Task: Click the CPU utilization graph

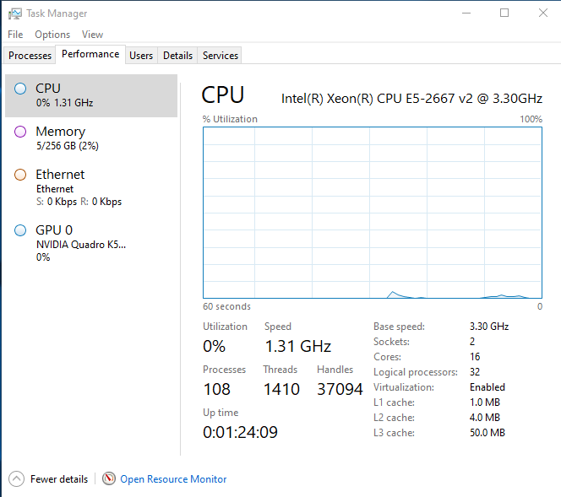Action: (x=373, y=212)
